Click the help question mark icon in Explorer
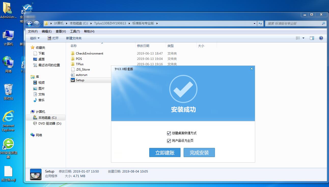 [x=321, y=38]
